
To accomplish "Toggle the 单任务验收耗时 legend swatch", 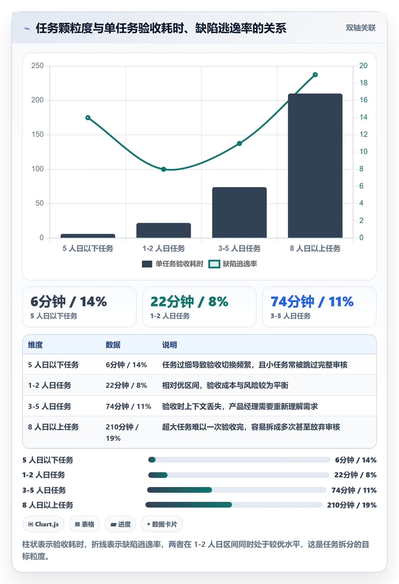I will point(147,264).
